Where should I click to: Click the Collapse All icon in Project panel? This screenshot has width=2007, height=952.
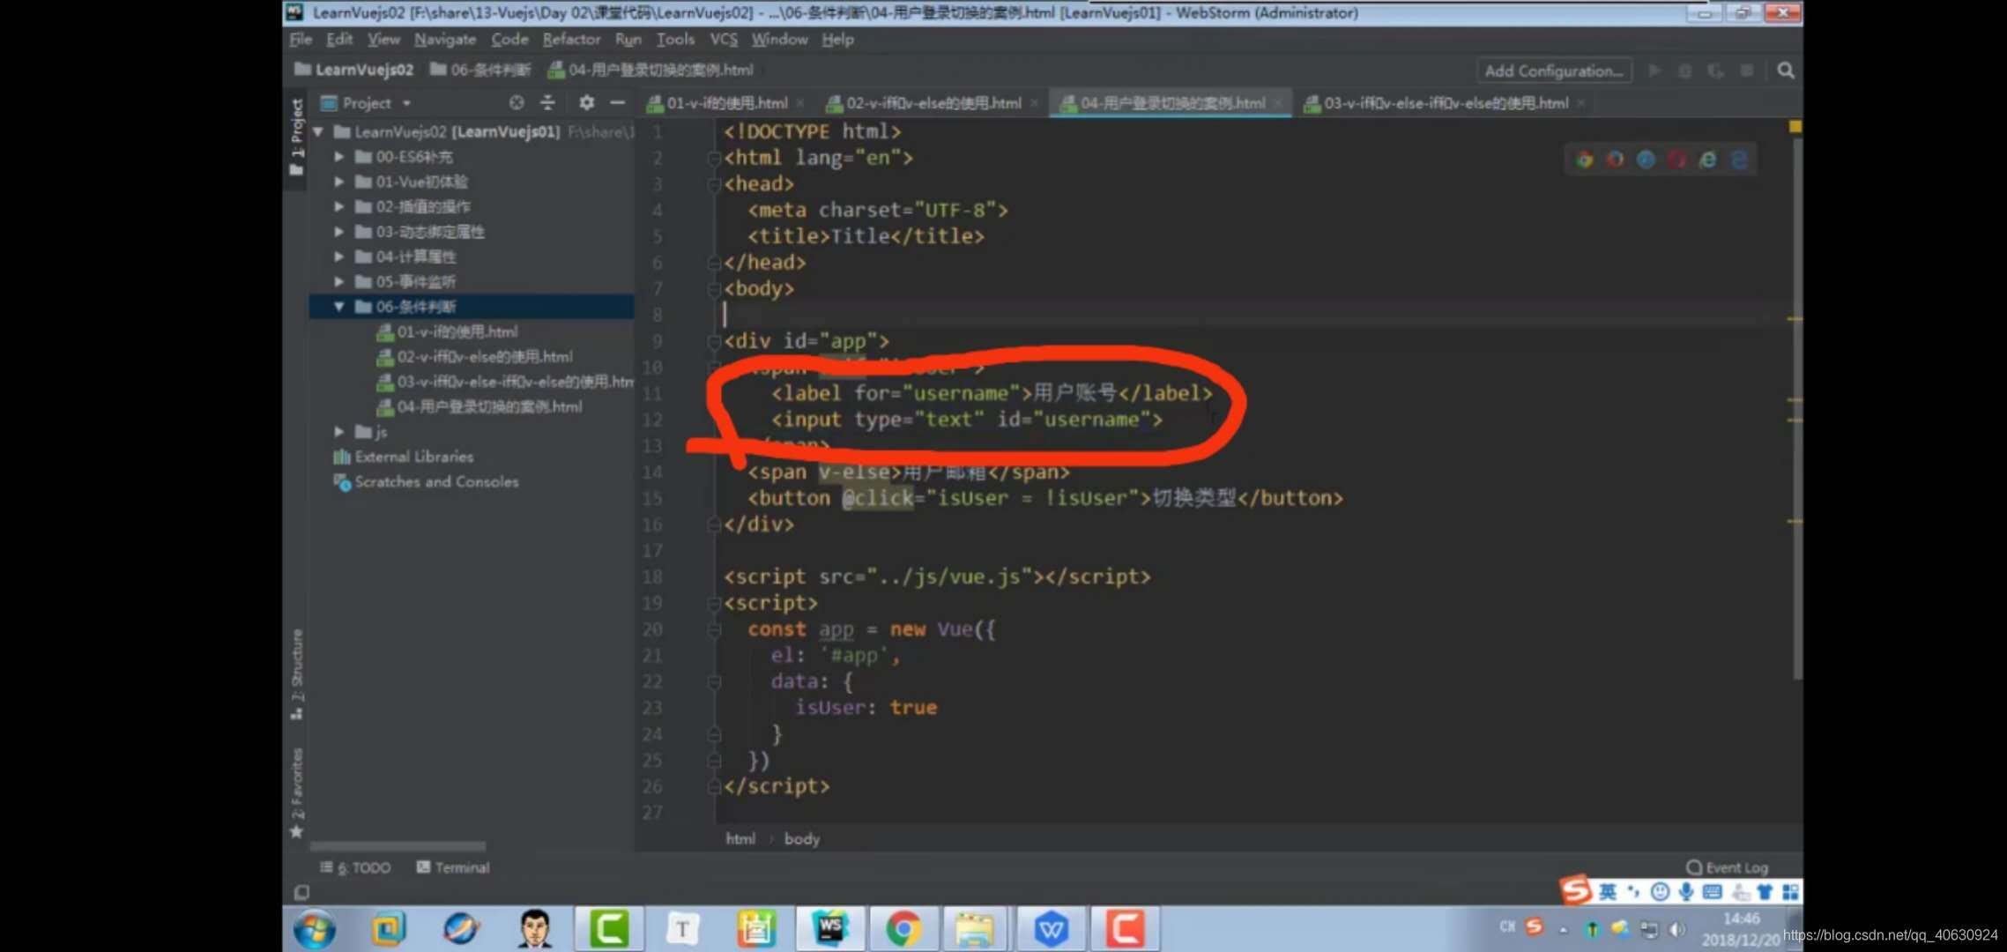tap(547, 103)
